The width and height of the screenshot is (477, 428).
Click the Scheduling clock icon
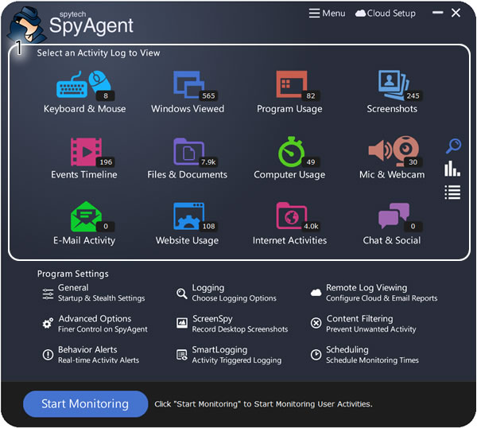tap(316, 355)
